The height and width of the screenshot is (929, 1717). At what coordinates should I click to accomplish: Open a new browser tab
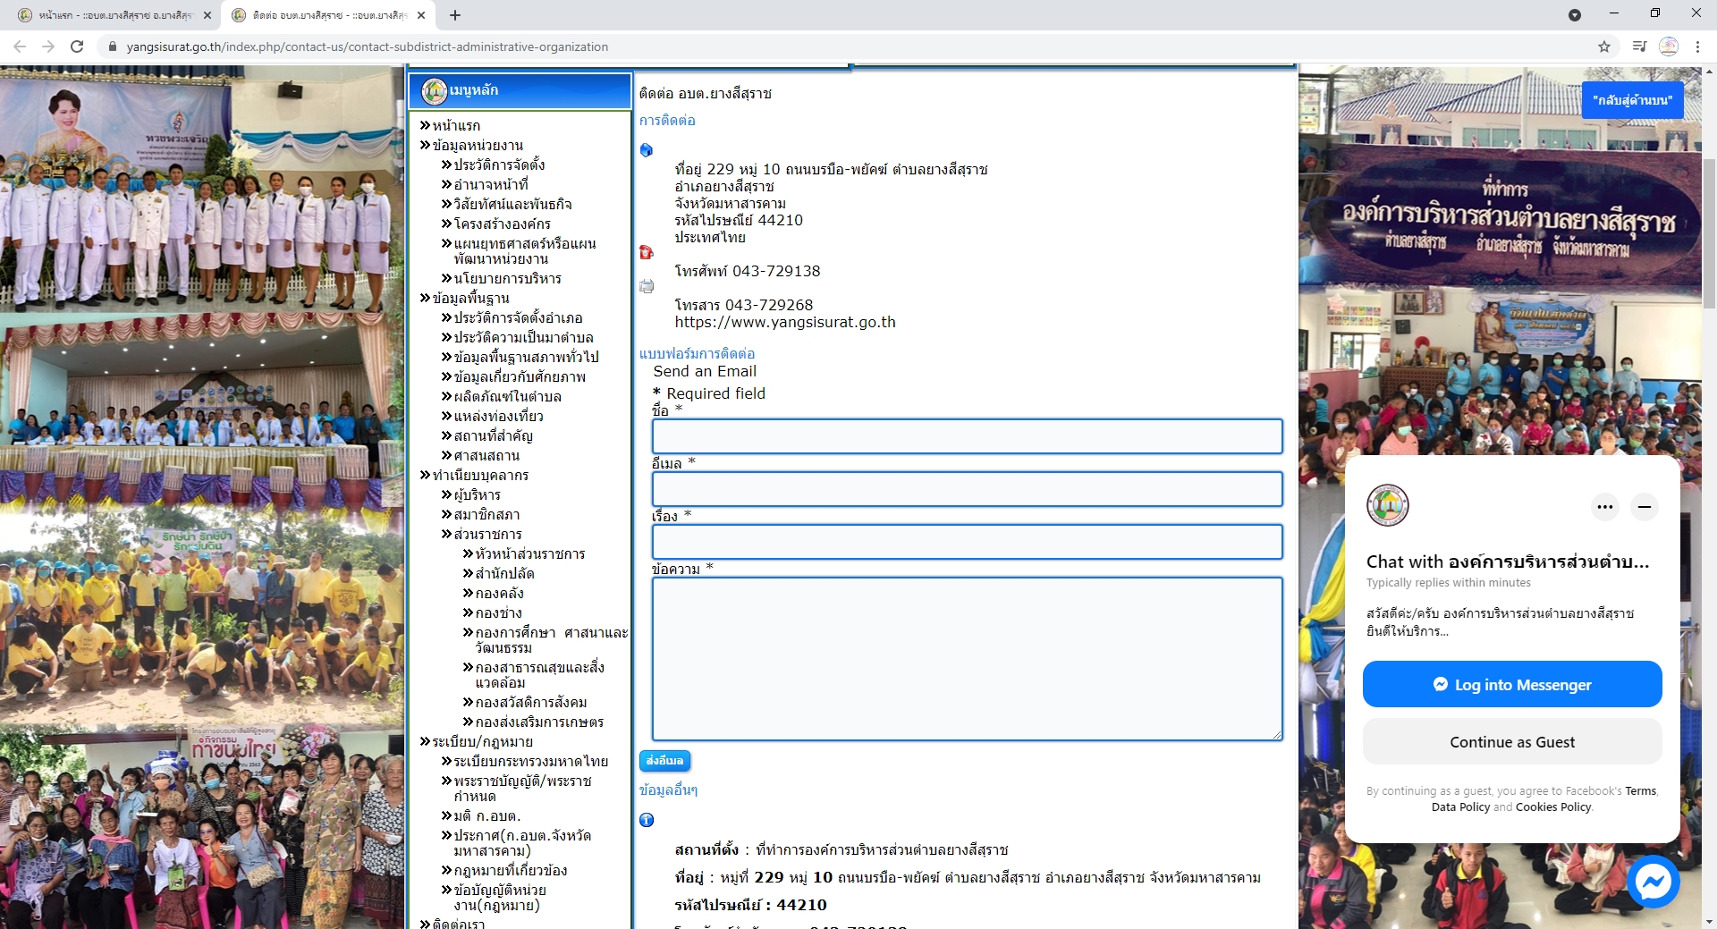click(455, 15)
